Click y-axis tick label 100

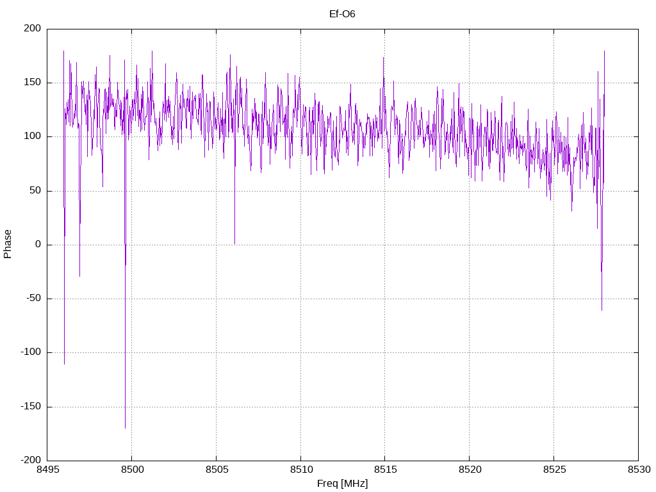[x=33, y=136]
